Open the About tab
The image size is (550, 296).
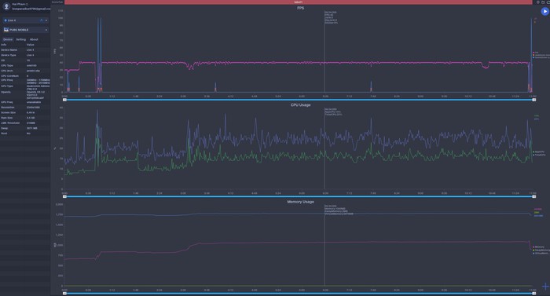34,39
